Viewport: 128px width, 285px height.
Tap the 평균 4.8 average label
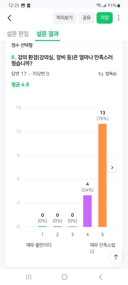point(20,85)
